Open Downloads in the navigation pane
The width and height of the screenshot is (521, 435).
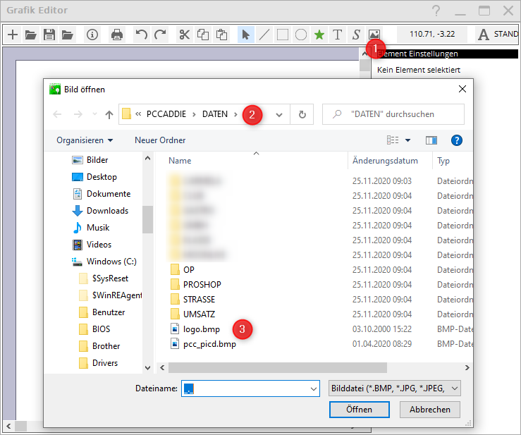point(107,211)
